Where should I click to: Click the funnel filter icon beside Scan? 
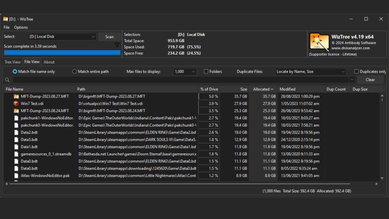click(x=117, y=45)
